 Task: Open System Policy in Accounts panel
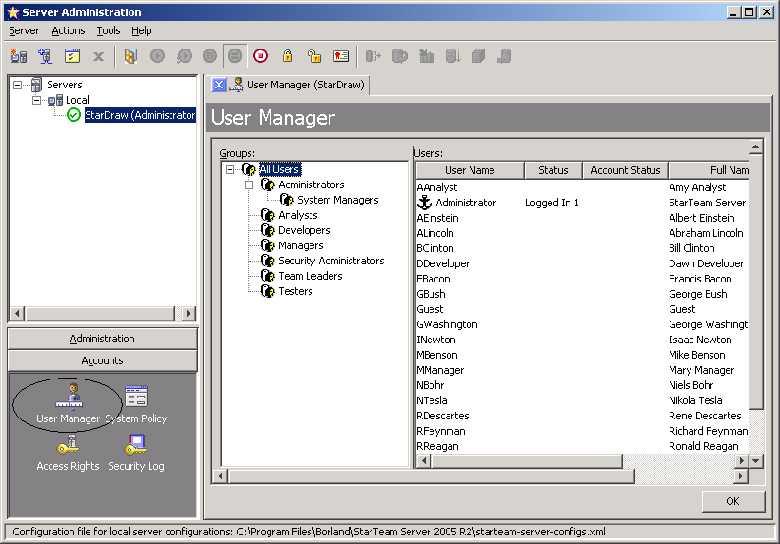(x=136, y=405)
